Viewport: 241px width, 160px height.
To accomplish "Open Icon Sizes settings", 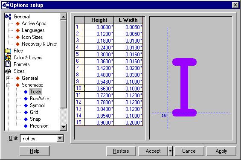I will click(32, 37).
